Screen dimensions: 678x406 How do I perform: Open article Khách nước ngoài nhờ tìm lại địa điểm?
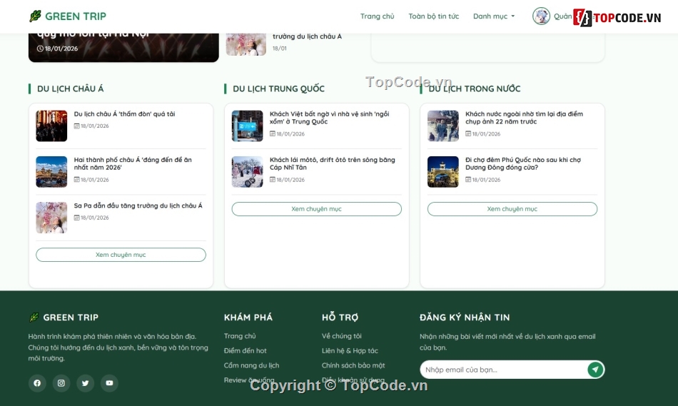pyautogui.click(x=524, y=118)
